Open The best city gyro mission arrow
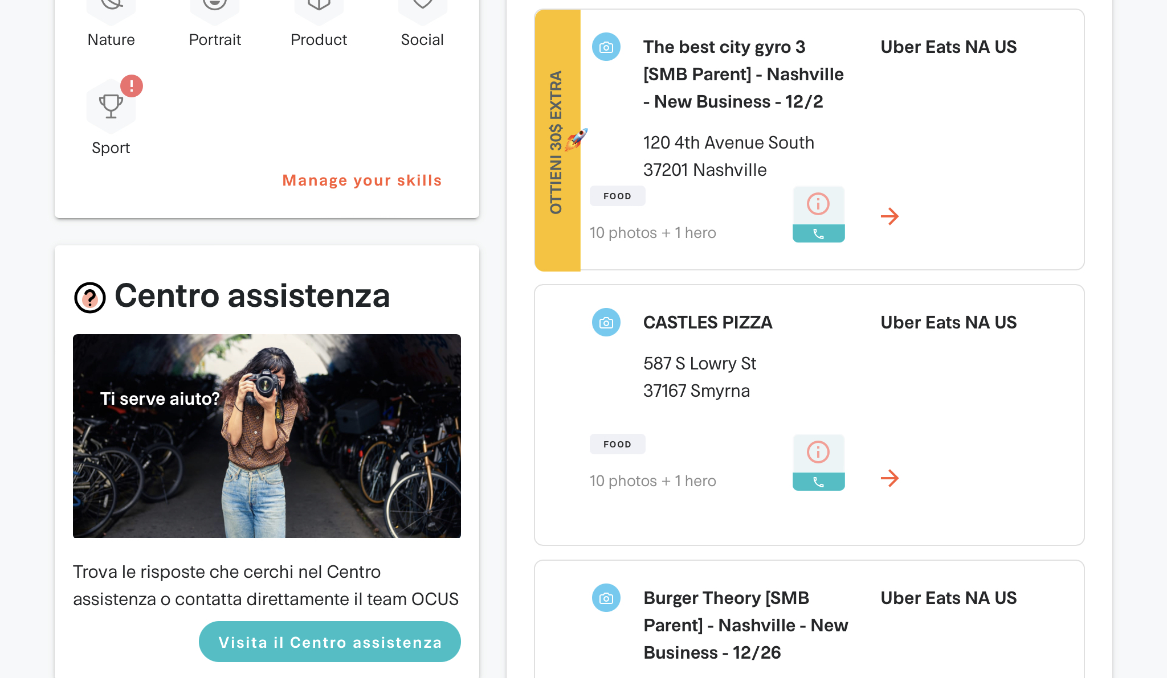The height and width of the screenshot is (678, 1167). pos(889,216)
